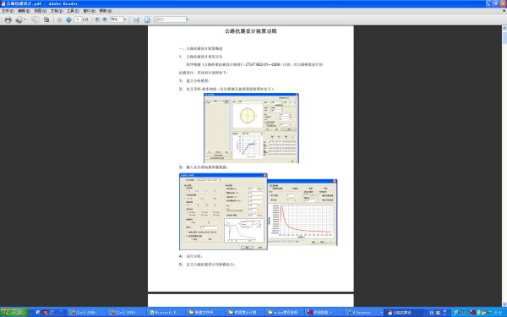Viewport: 507px width, 317px height.
Task: Open the 帮助 (Help) menu
Action: [x=105, y=11]
